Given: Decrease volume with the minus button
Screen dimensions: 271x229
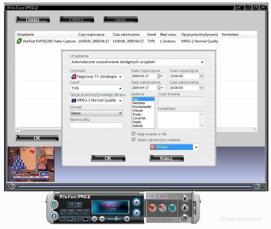Looking at the screenshot, I should (x=102, y=219).
